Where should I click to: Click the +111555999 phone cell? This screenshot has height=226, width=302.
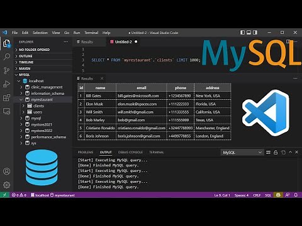click(180, 120)
